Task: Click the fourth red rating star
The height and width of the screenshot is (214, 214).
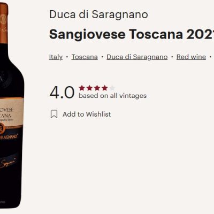Action: tap(105, 88)
